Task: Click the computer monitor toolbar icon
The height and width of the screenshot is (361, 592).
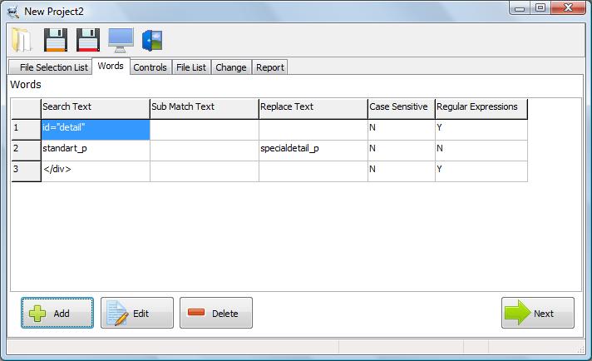Action: 121,40
